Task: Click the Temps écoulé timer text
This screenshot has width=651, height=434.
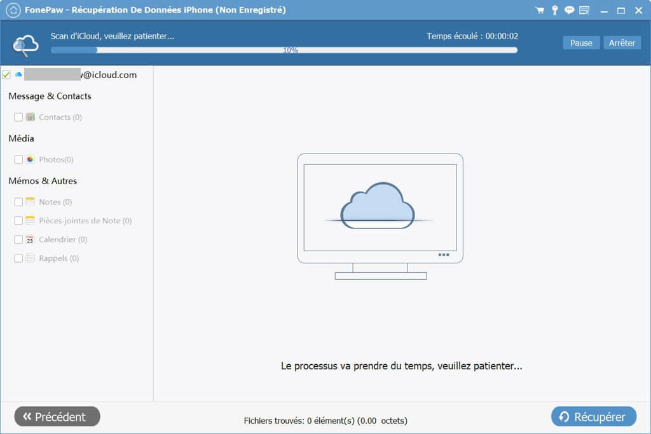Action: (472, 36)
